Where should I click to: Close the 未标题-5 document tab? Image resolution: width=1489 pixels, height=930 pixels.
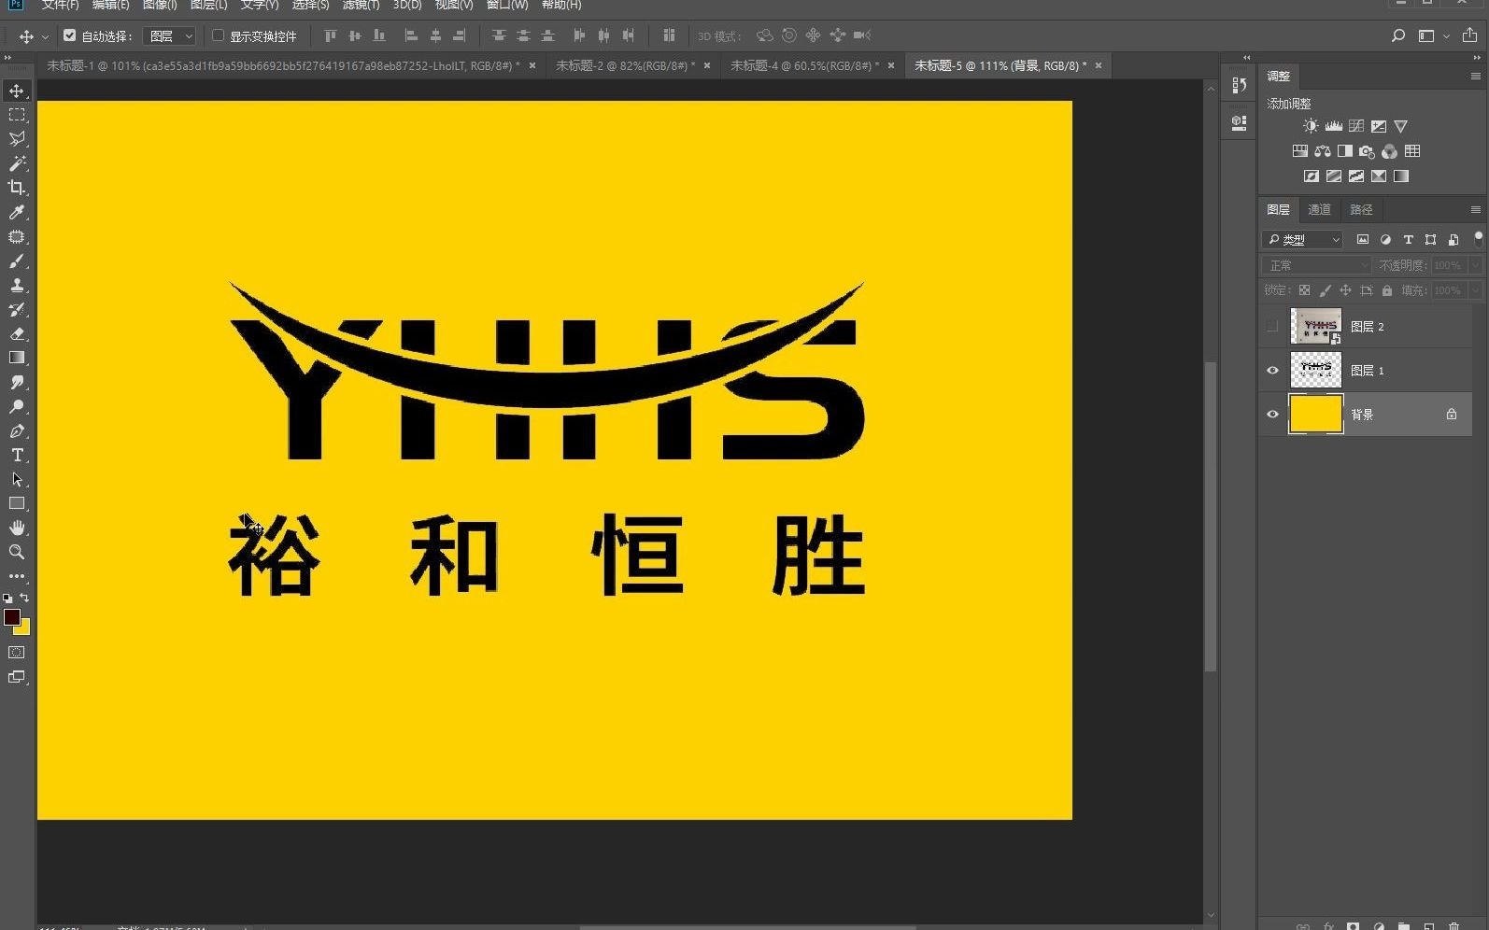(x=1099, y=65)
